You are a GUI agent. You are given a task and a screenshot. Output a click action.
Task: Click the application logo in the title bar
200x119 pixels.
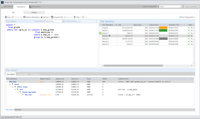(x=2, y=2)
